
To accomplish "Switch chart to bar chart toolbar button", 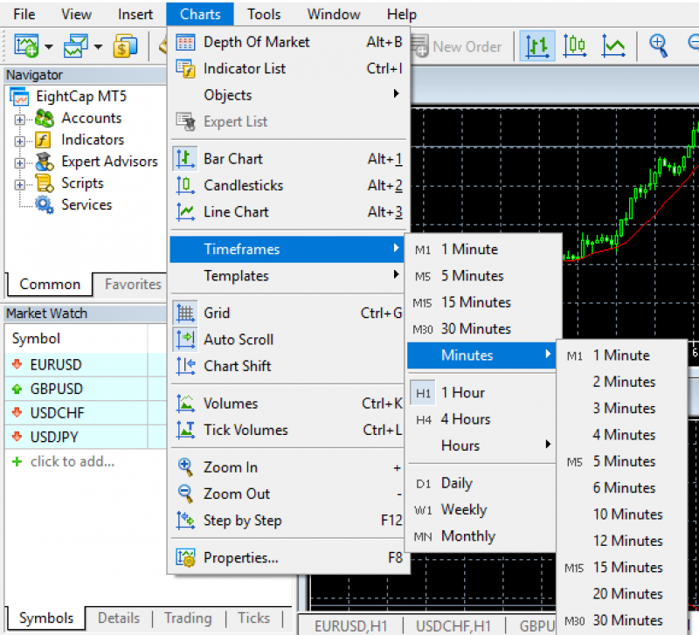I will click(537, 46).
